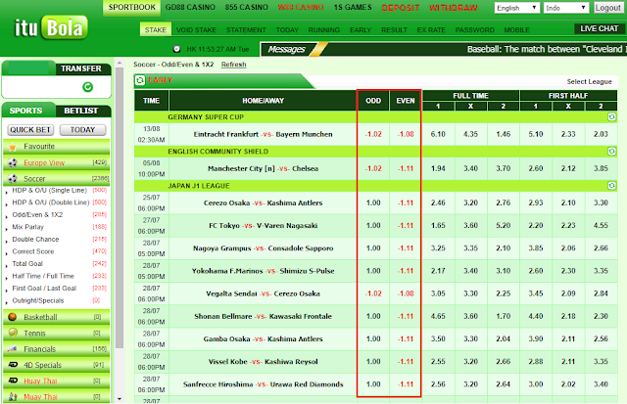Click the Basketball icon in the sidebar

point(13,317)
